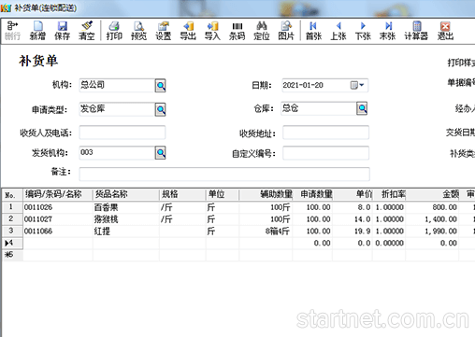Open print 预览 preview icon
475x337 pixels.
[x=138, y=31]
